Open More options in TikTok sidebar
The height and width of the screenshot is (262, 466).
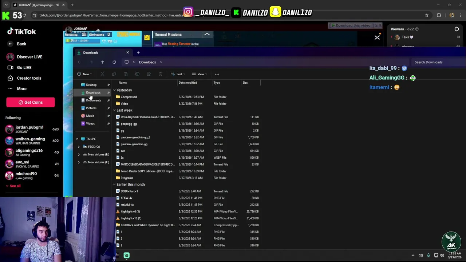coord(17,89)
